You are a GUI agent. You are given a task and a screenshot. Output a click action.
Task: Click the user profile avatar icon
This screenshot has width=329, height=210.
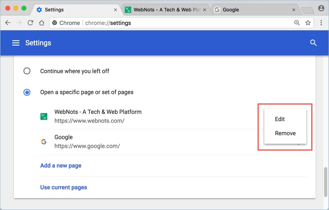tap(321, 8)
